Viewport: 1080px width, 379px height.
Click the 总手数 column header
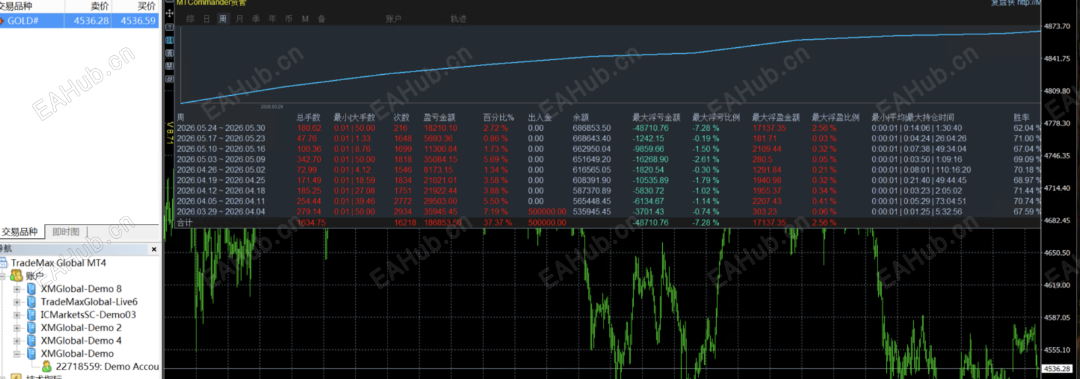308,117
